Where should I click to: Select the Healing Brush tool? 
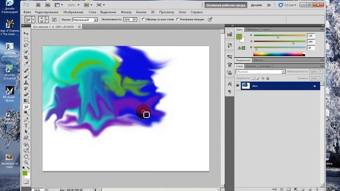[26, 71]
